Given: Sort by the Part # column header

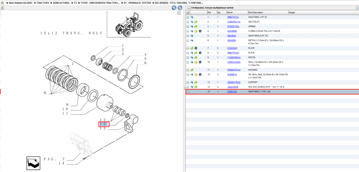Looking at the screenshot, I should pyautogui.click(x=237, y=12).
